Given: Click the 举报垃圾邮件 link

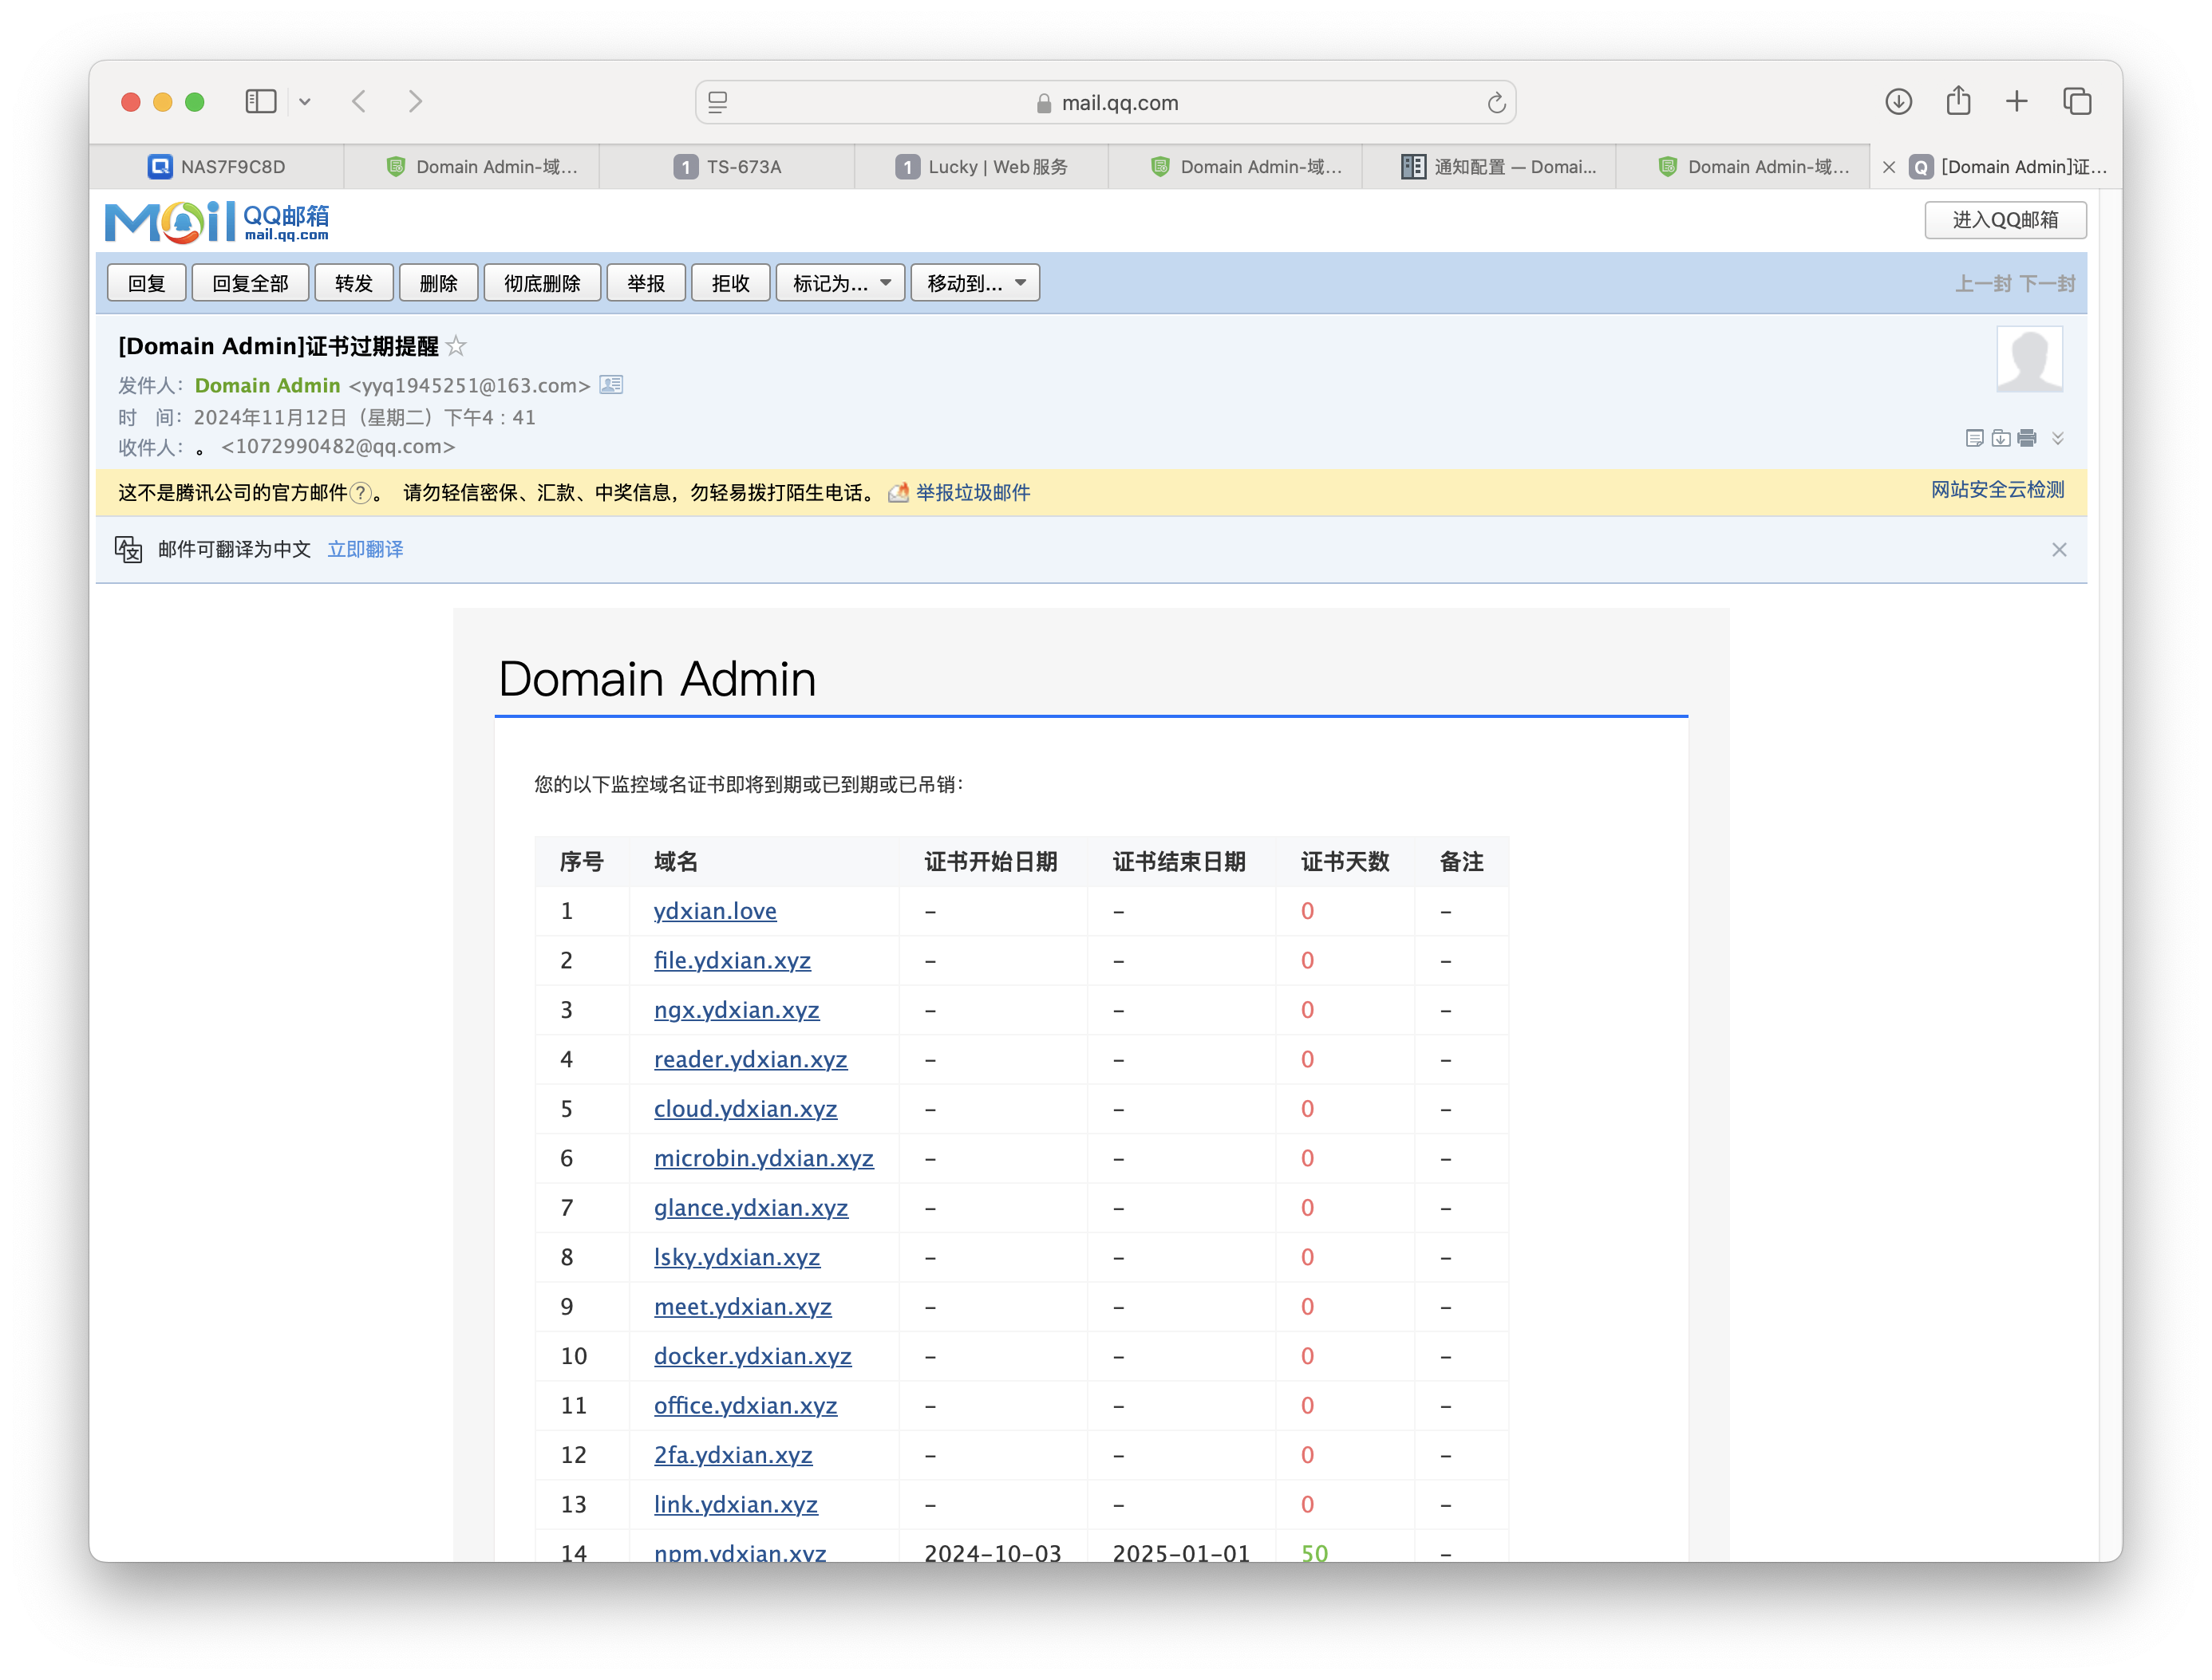Looking at the screenshot, I should tap(973, 493).
